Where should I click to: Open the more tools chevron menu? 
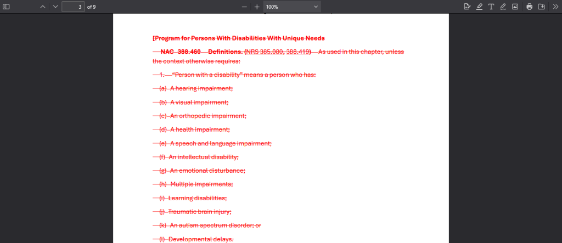point(555,7)
